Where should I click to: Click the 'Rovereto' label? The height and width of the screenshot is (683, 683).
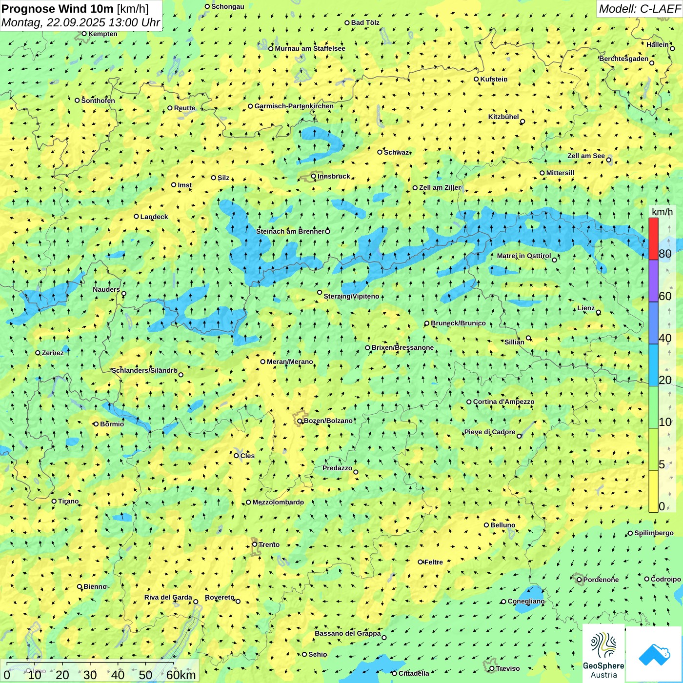(220, 597)
